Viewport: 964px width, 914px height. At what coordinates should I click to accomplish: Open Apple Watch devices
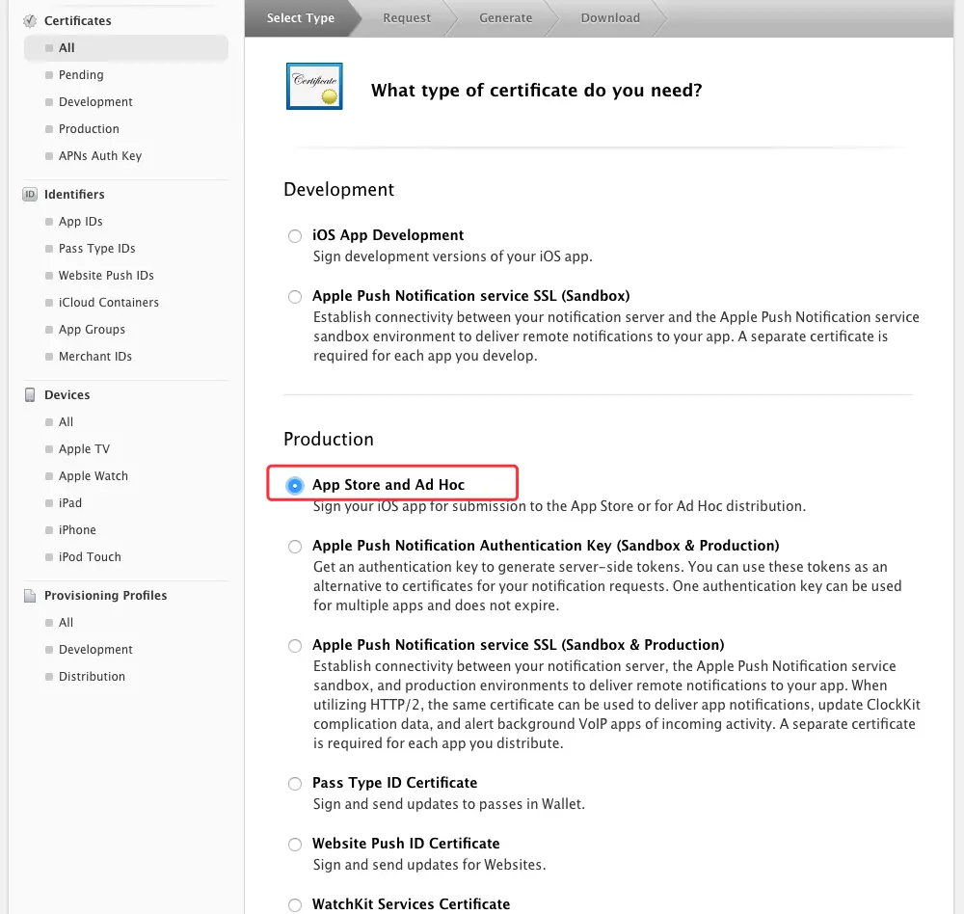[x=94, y=476]
